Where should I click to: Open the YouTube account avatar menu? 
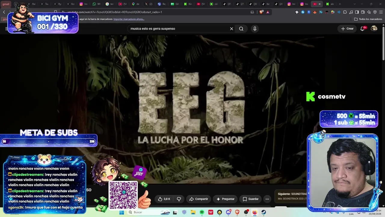[374, 29]
